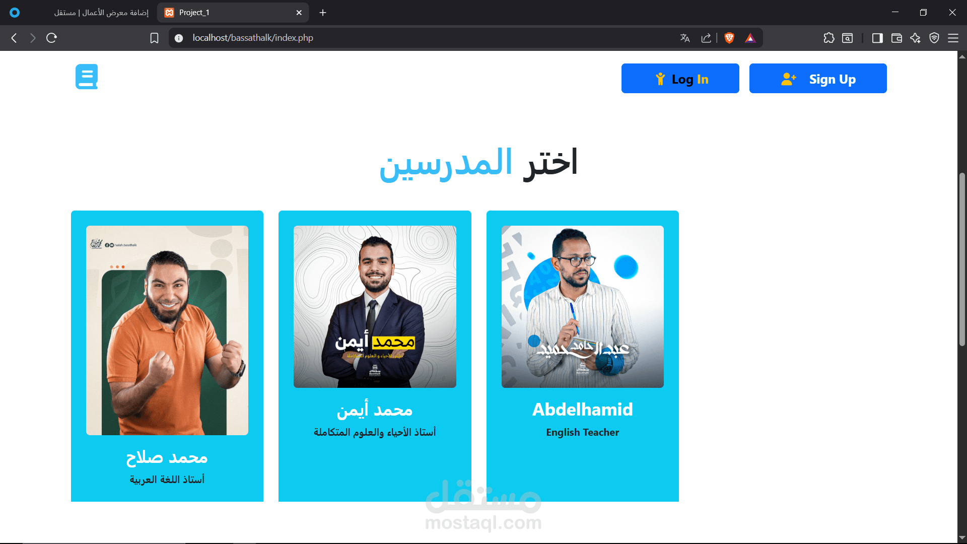Click the Sign Up button

[x=818, y=79]
